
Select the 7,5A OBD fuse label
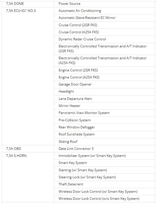(x=14, y=149)
